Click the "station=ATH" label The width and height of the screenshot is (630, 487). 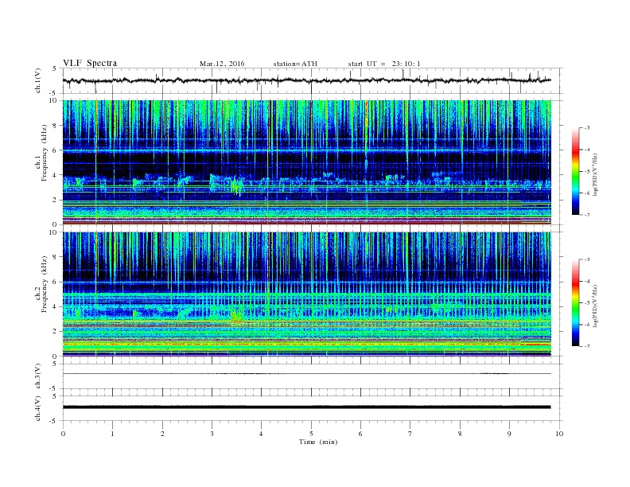[295, 64]
